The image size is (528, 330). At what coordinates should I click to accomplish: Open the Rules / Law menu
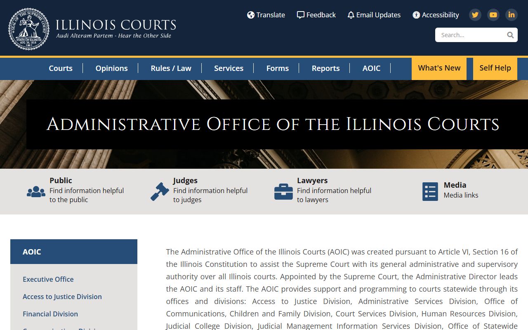point(171,68)
